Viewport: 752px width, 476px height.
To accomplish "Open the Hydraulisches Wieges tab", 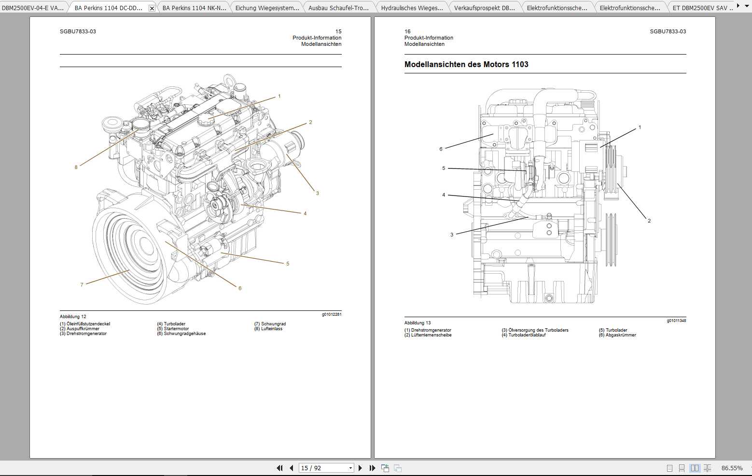I will click(412, 8).
